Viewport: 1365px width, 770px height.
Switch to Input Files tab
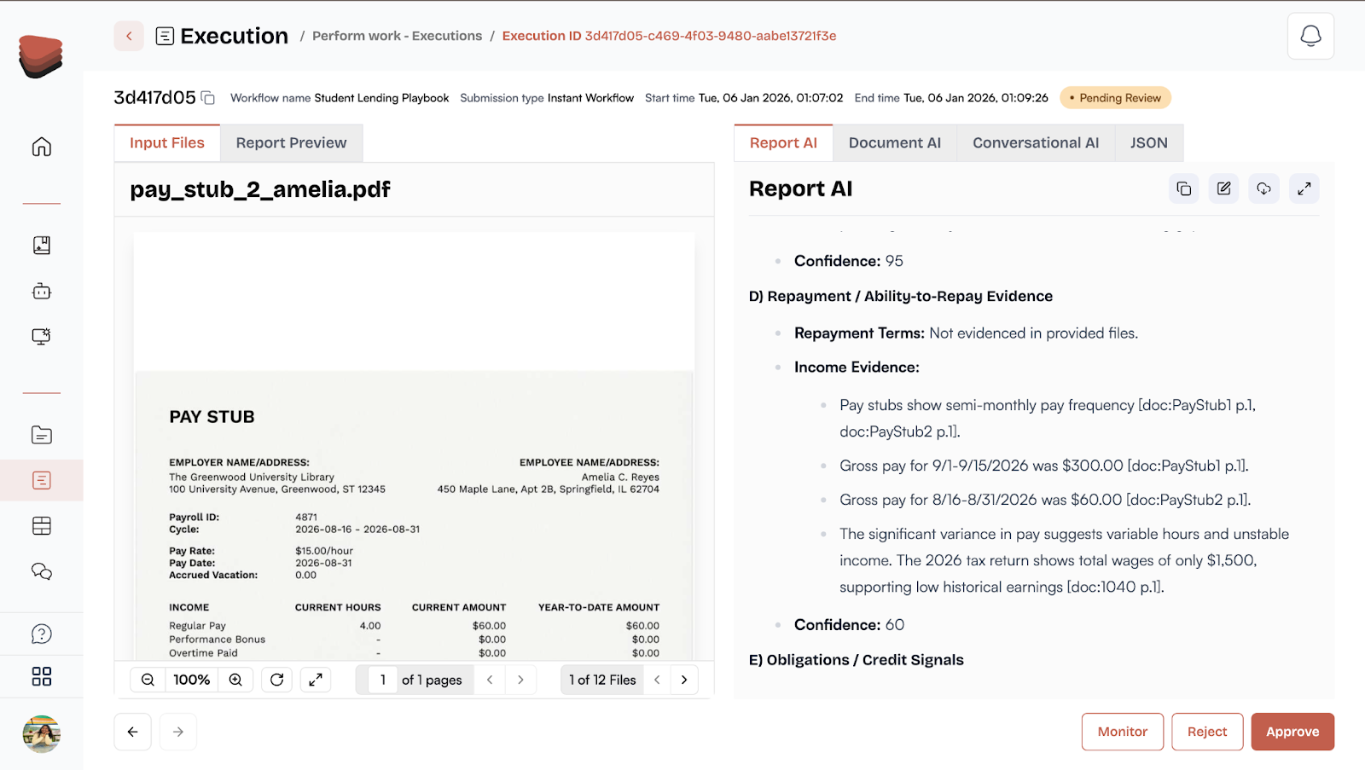pyautogui.click(x=167, y=143)
